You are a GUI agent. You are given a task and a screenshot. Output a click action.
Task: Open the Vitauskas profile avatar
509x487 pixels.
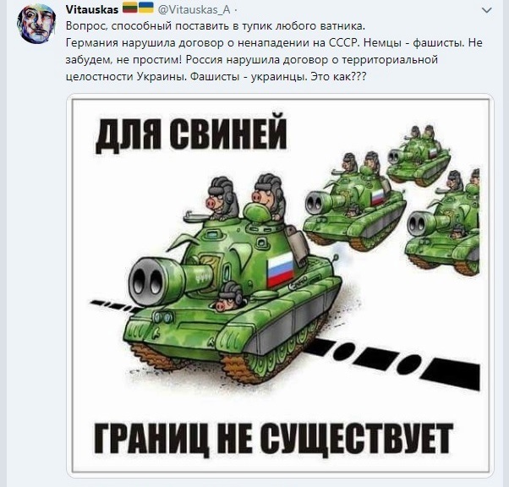click(36, 24)
